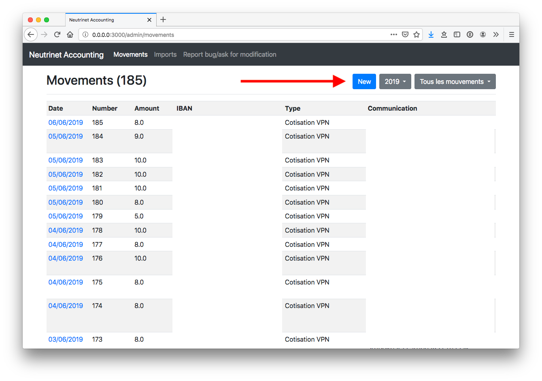Select amount 9.0 in row 184
The width and height of the screenshot is (542, 381).
(x=139, y=136)
